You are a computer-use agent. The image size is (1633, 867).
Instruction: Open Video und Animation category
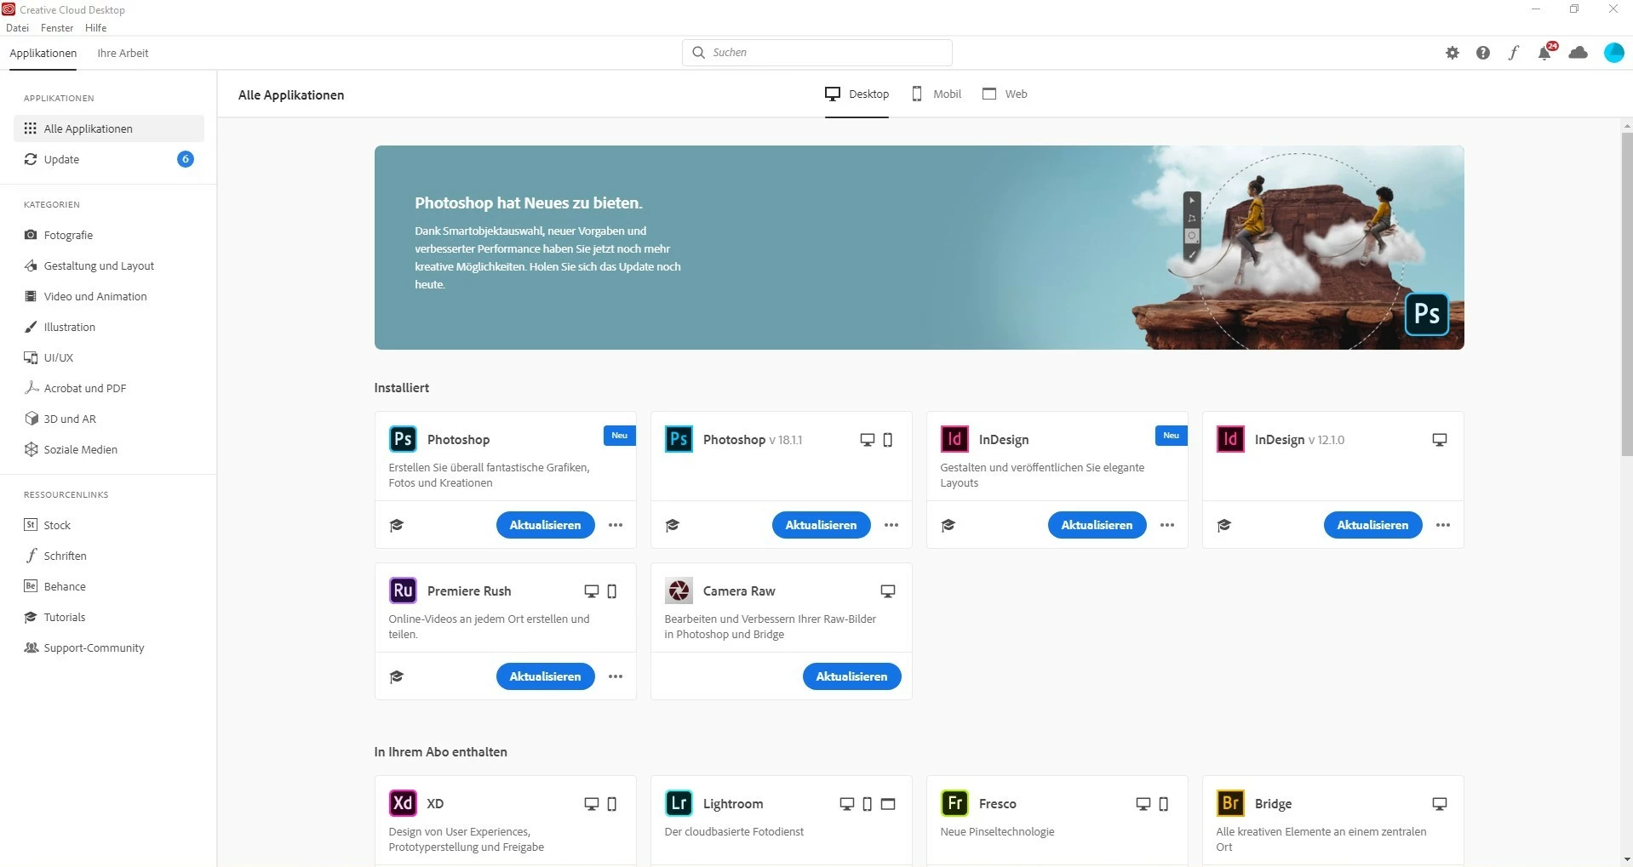(109, 296)
